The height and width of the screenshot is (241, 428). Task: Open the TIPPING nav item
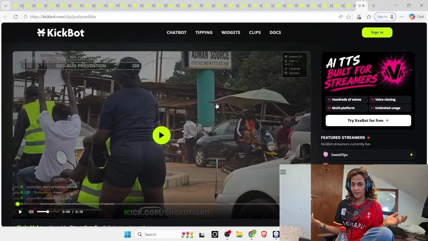(204, 32)
